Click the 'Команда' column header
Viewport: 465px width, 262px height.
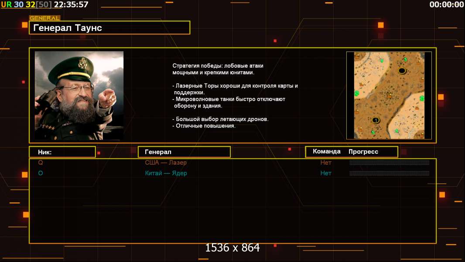pyautogui.click(x=327, y=152)
